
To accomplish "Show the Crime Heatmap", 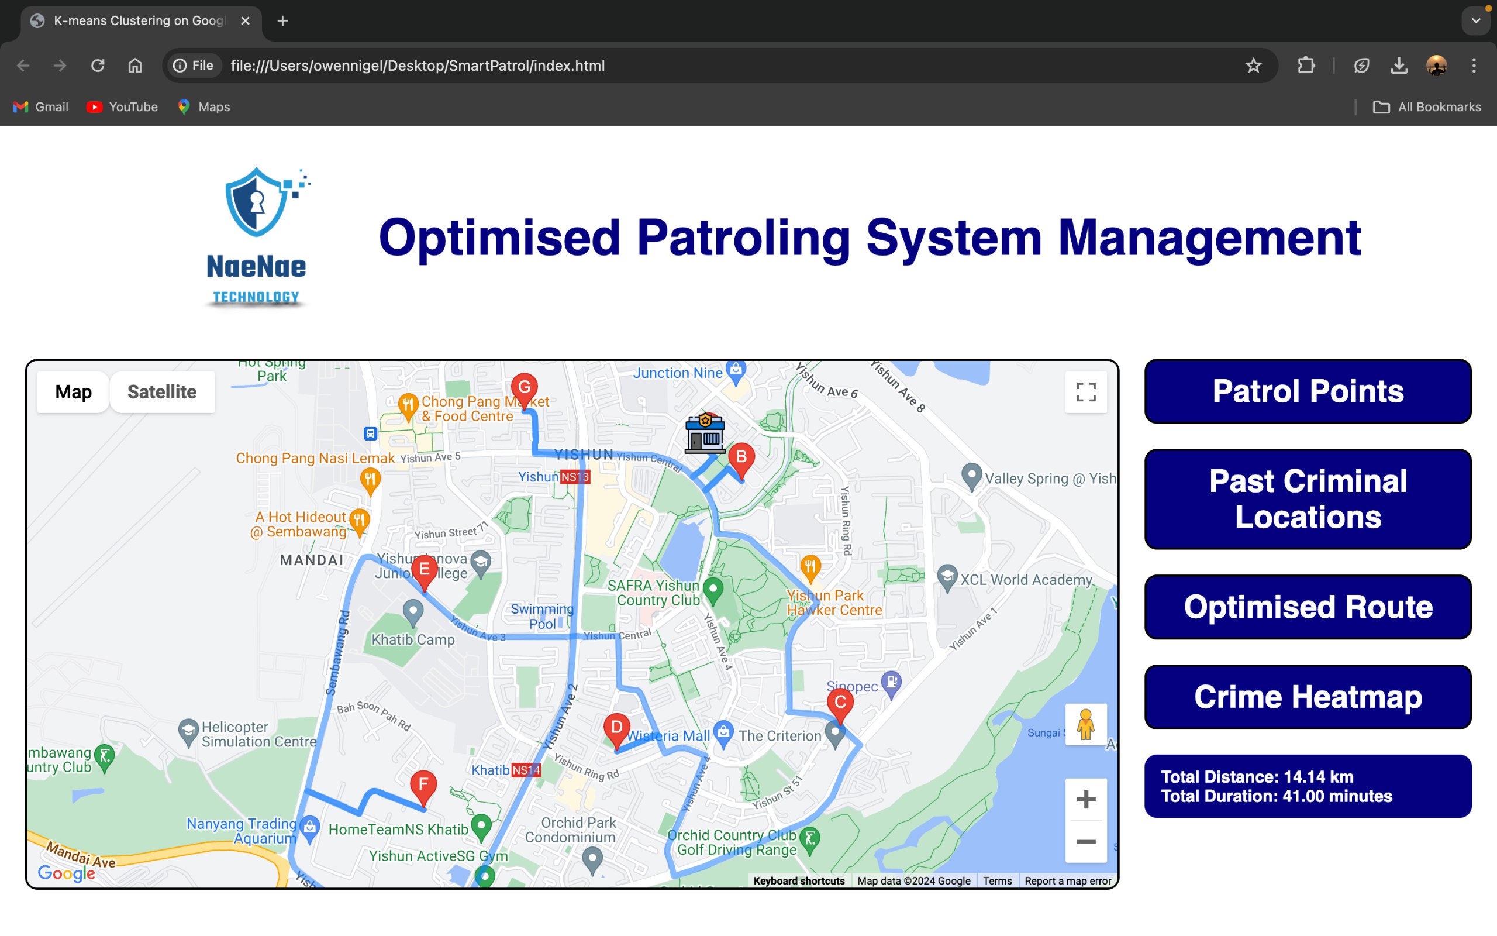I will point(1307,697).
